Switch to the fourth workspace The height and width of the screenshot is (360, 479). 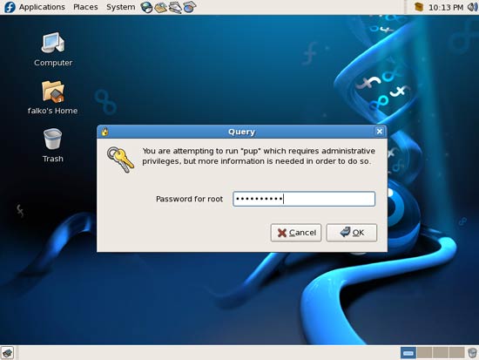click(x=457, y=353)
